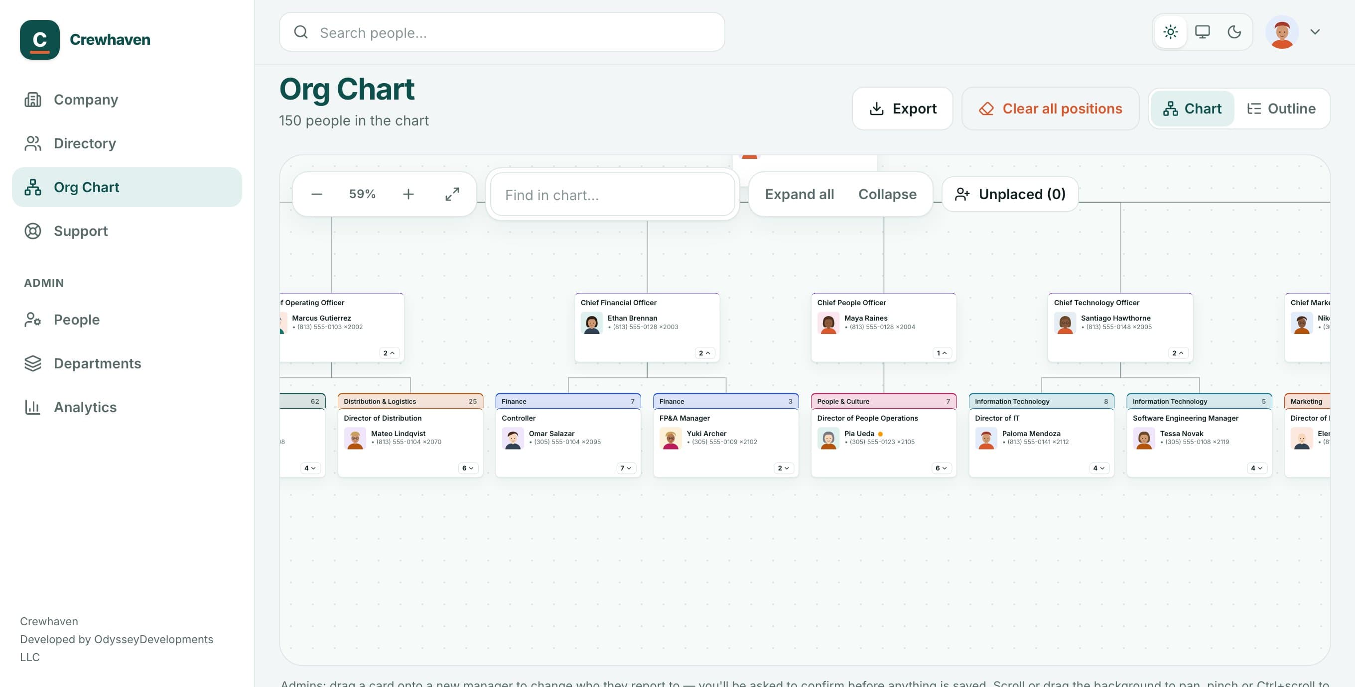Click the user profile avatar
This screenshot has height=687, width=1355.
click(x=1282, y=32)
